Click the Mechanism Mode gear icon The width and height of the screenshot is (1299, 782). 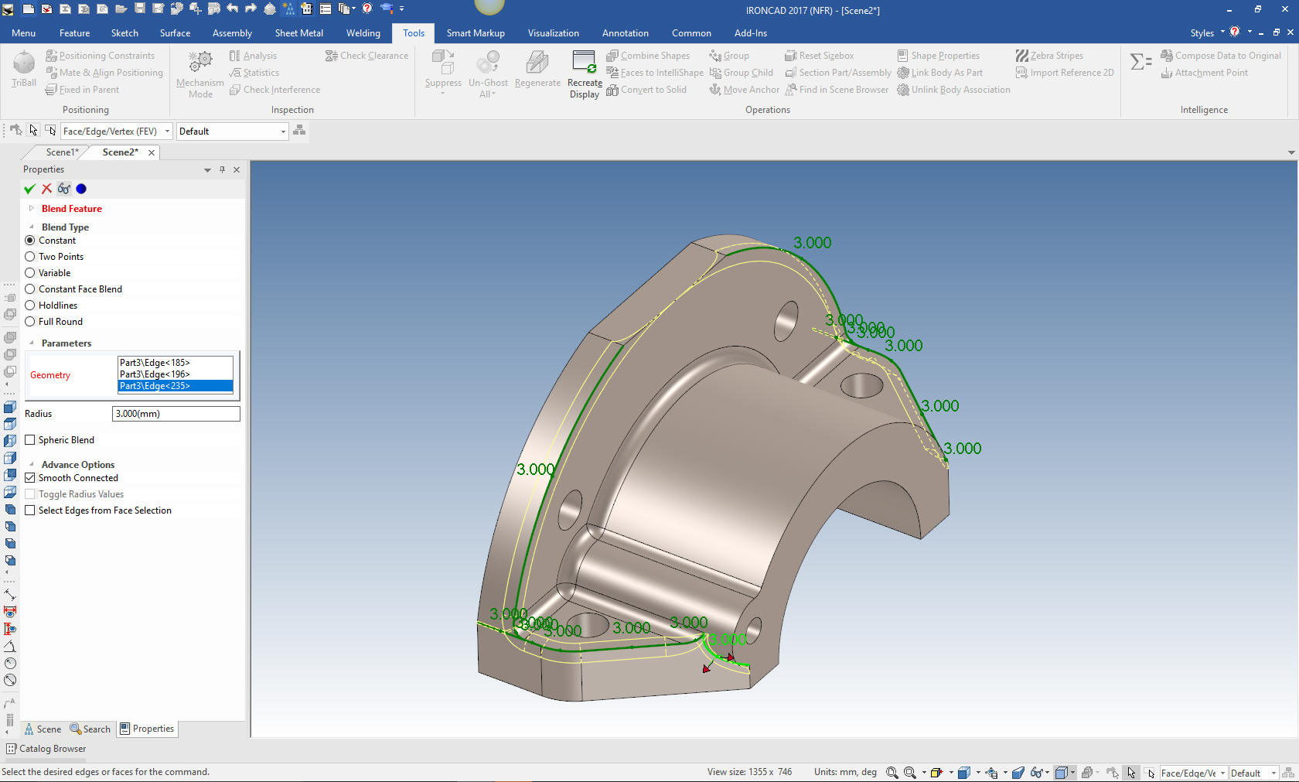tap(200, 62)
